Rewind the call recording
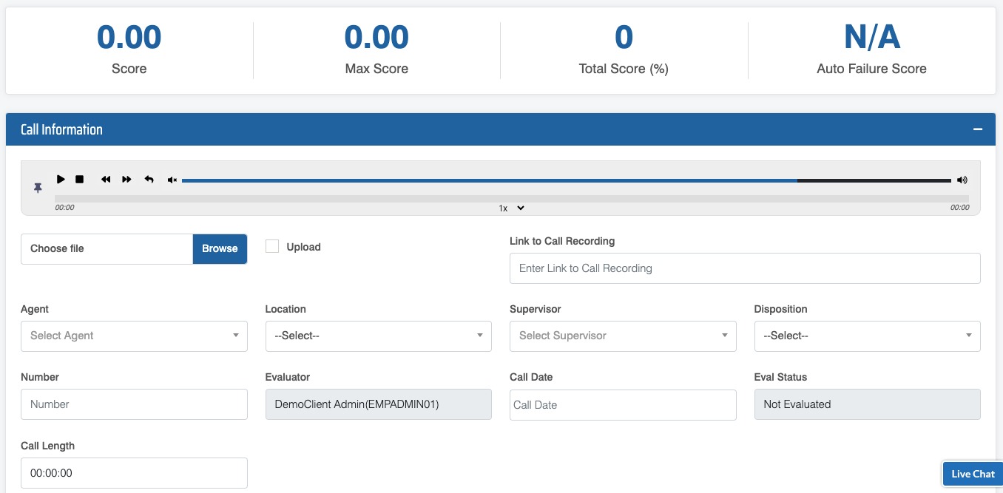The height and width of the screenshot is (493, 1003). (x=106, y=180)
